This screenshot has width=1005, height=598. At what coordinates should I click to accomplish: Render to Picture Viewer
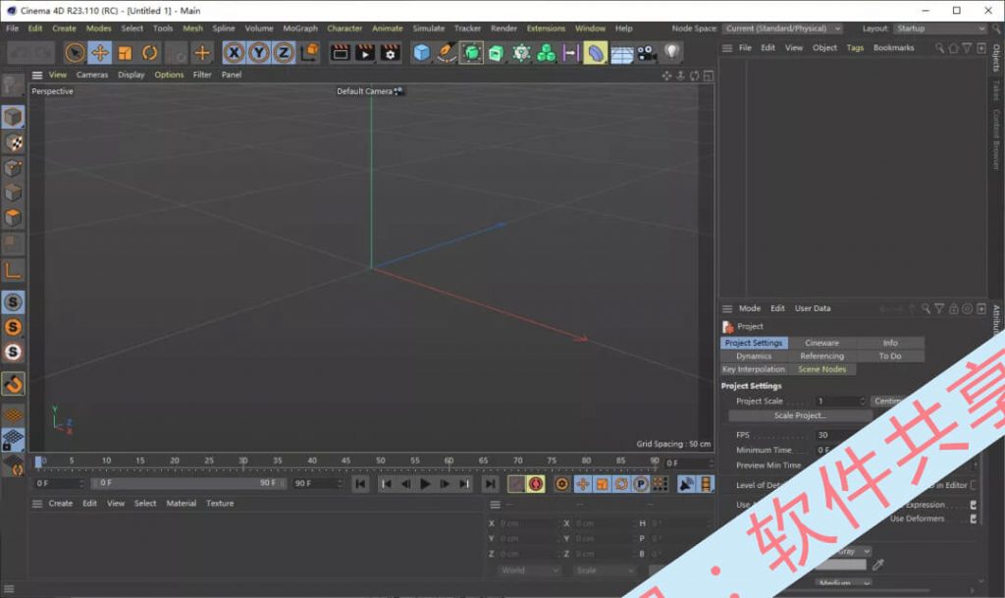tap(365, 53)
